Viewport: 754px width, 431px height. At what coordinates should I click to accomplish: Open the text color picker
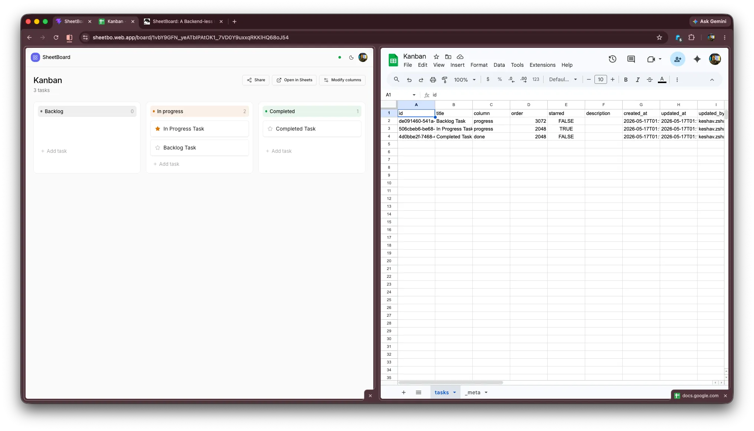point(662,80)
